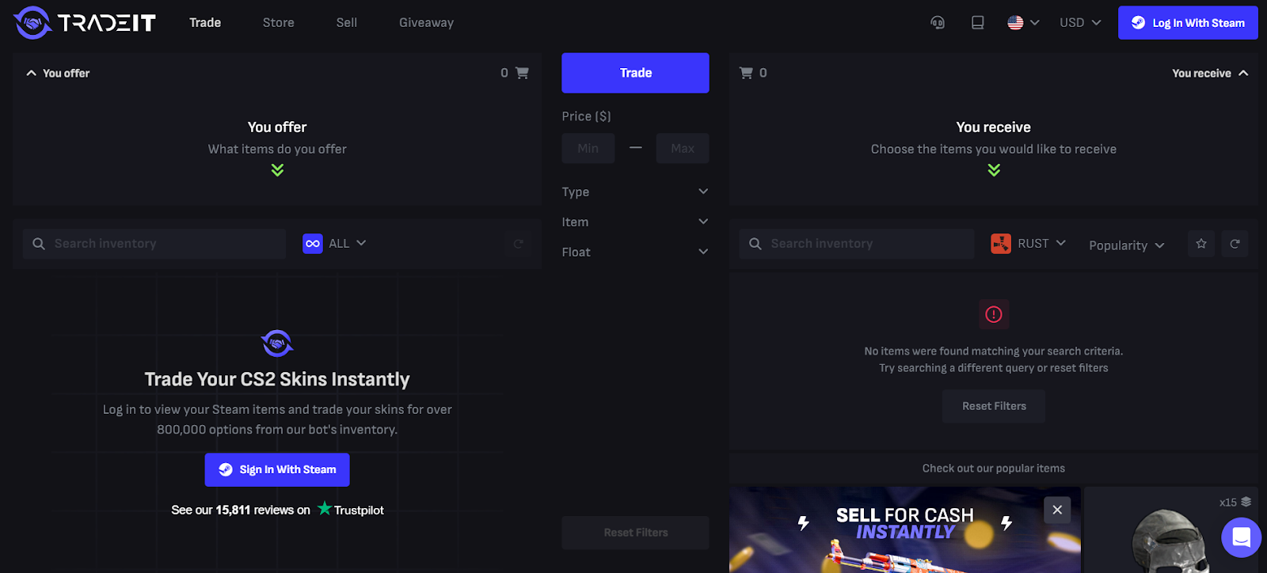Open the Popularity sort dropdown
1267x573 pixels.
tap(1126, 245)
